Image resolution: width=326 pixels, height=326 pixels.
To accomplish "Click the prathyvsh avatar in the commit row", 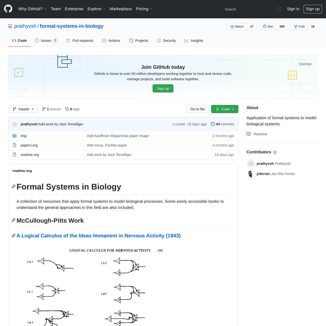I will pyautogui.click(x=15, y=124).
